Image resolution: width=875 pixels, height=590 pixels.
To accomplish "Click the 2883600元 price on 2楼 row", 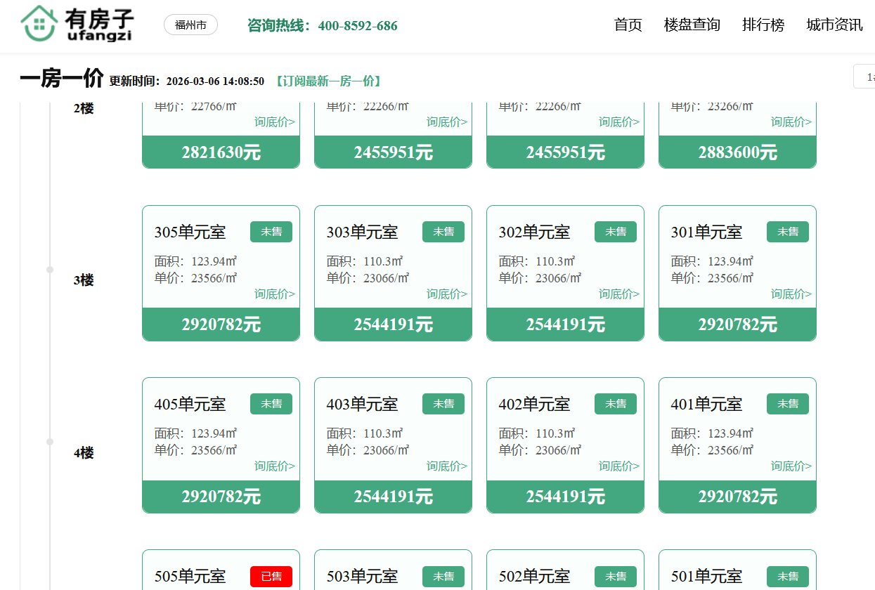I will point(737,152).
